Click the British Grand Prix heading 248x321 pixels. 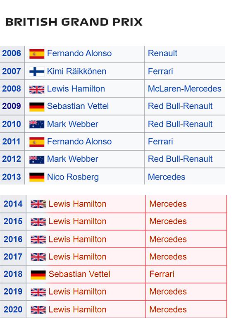point(74,22)
